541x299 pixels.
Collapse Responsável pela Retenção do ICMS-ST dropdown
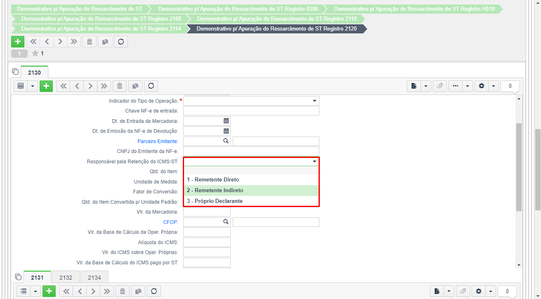click(314, 162)
